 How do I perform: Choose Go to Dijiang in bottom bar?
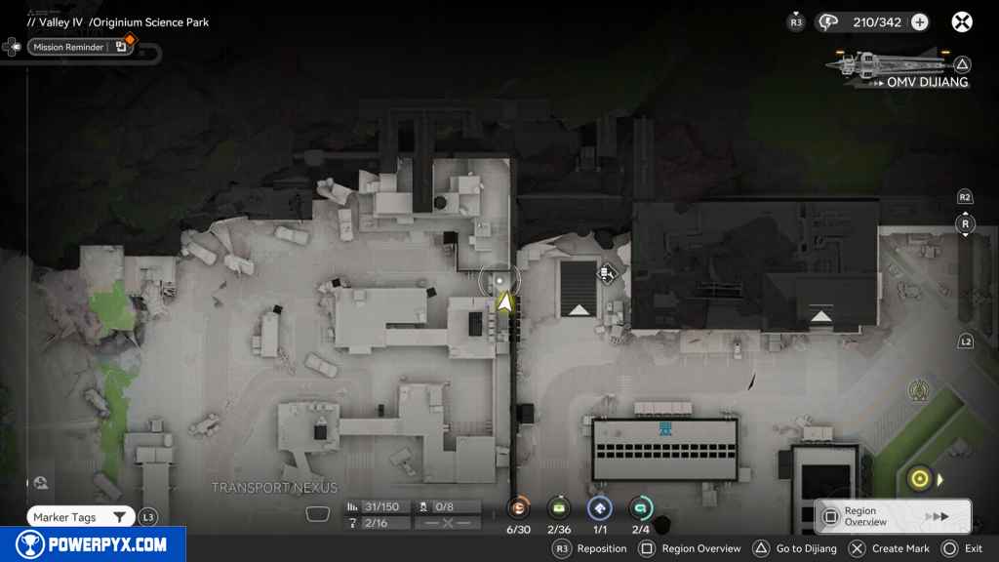click(x=800, y=548)
